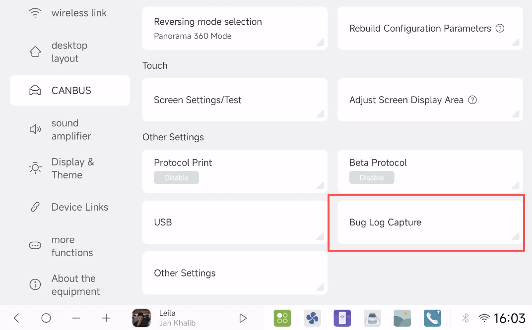Viewport: 532px width, 330px height.
Task: Toggle the Protocol Print Disable switch
Action: [176, 177]
